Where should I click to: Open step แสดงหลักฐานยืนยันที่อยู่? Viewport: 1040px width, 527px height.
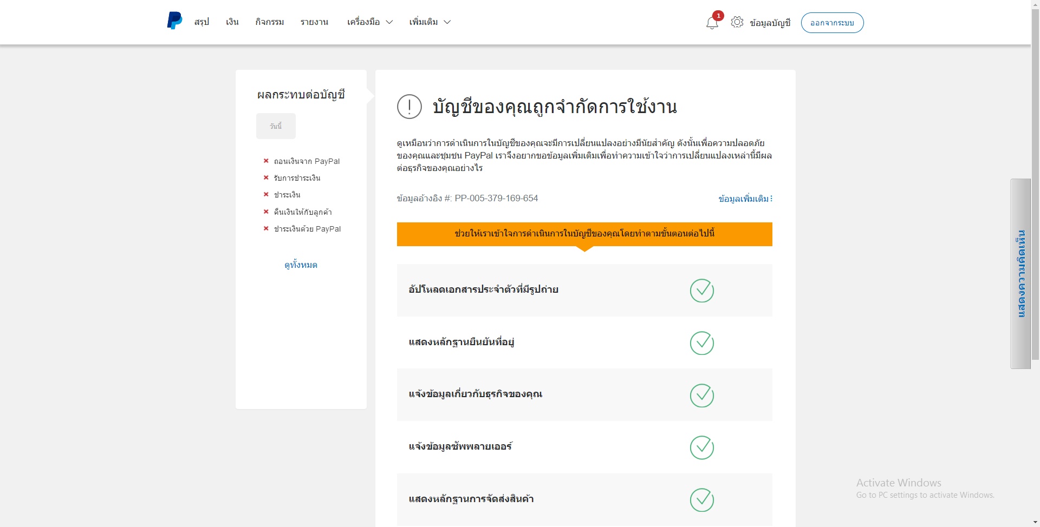click(x=584, y=342)
